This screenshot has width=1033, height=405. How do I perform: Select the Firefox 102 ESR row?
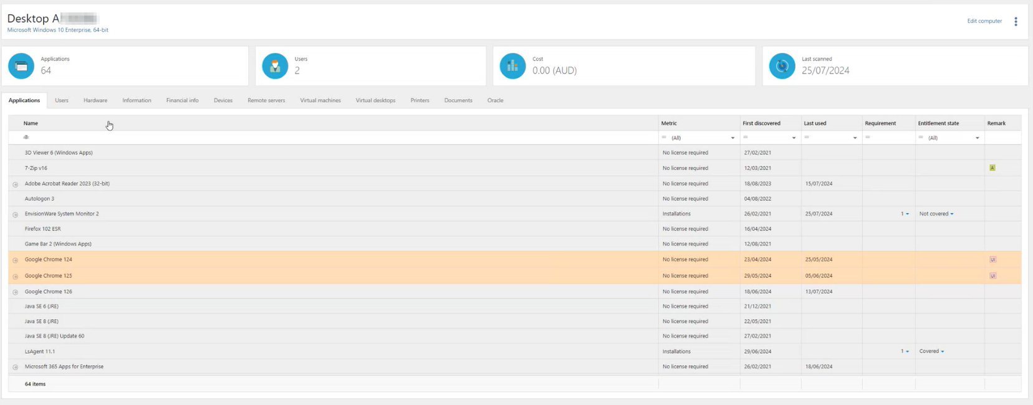(x=515, y=229)
